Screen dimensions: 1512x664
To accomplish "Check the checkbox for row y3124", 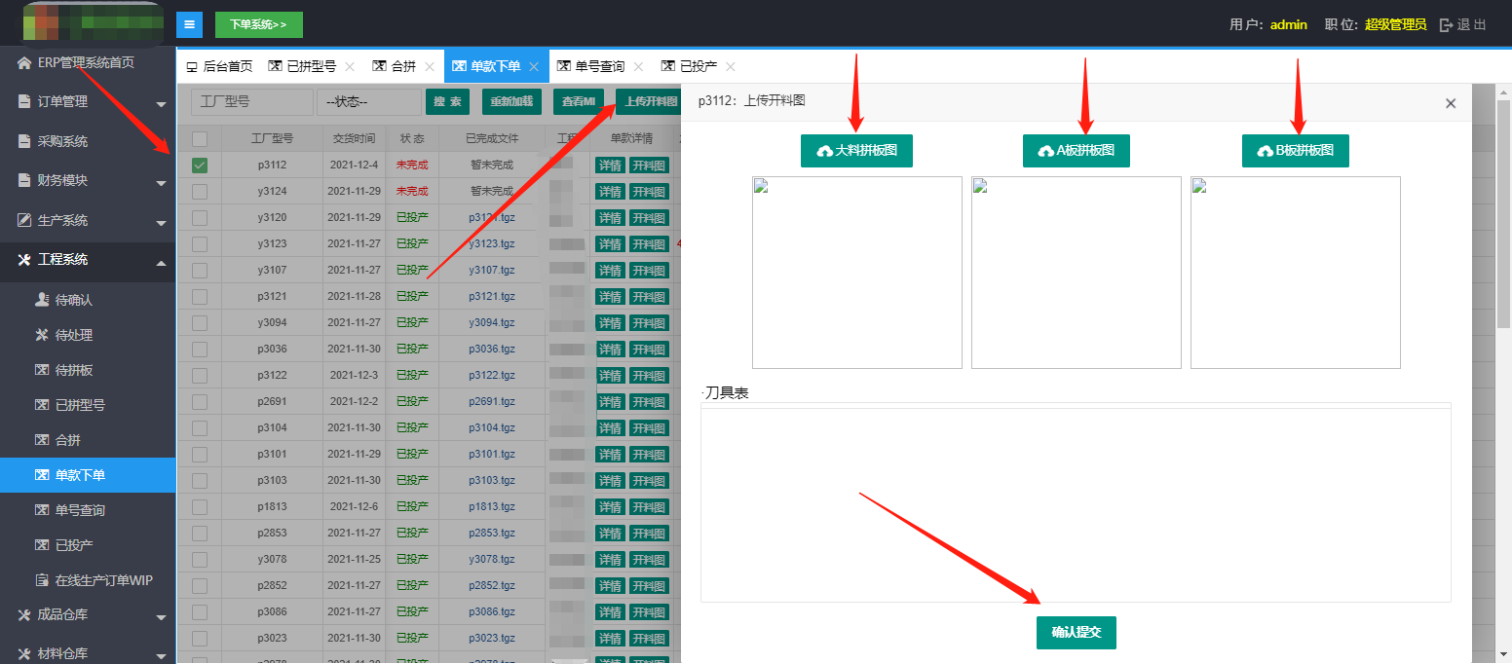I will (x=200, y=192).
